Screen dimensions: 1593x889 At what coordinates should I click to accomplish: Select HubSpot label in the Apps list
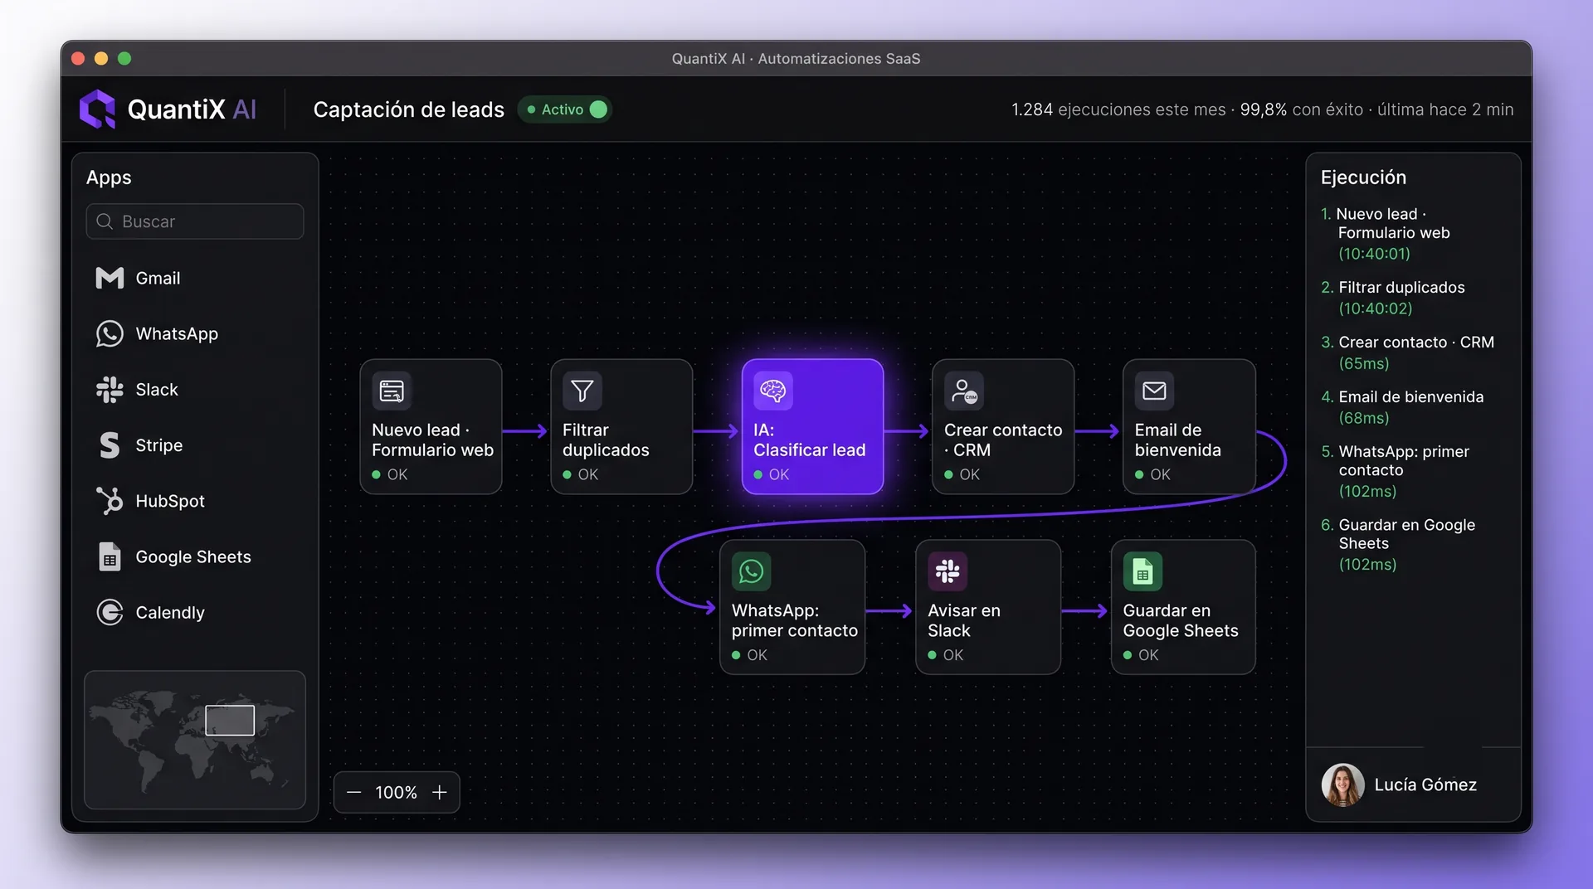point(170,501)
